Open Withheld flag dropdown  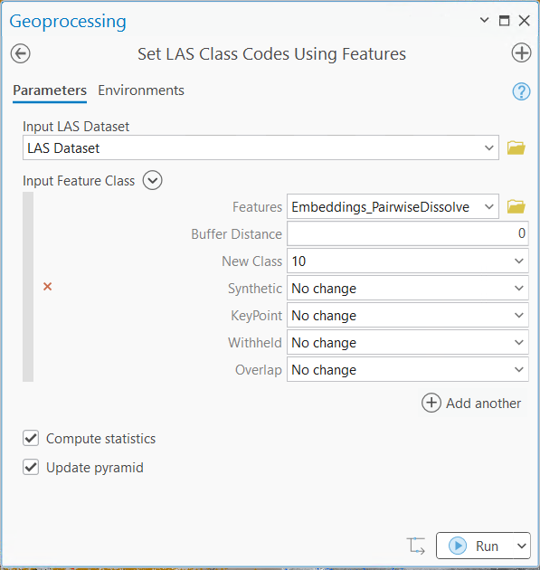pyautogui.click(x=519, y=342)
